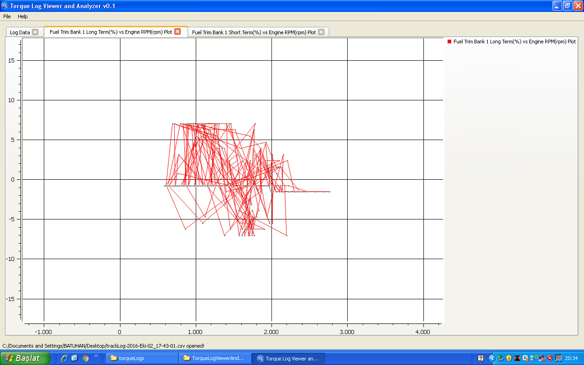Screen dimensions: 584x365
Task: Open Internet Explorer from quick launch
Action: tap(64, 358)
